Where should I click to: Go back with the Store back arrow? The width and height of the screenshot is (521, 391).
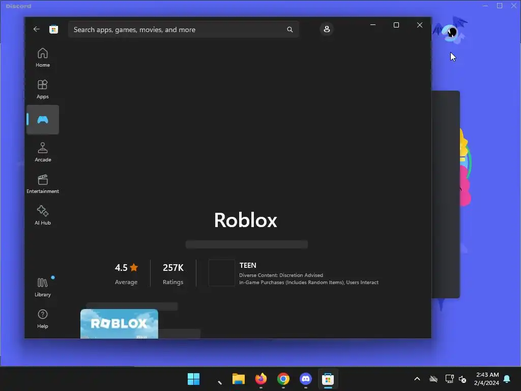pos(37,29)
